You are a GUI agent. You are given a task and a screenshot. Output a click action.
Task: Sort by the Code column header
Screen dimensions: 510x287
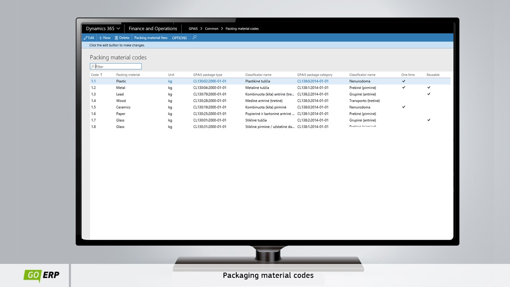(96, 75)
